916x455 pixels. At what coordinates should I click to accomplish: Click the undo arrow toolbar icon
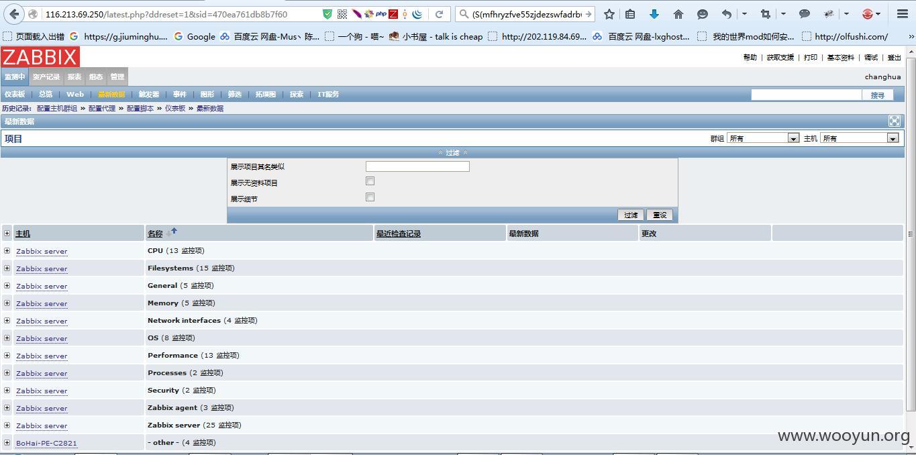(726, 14)
